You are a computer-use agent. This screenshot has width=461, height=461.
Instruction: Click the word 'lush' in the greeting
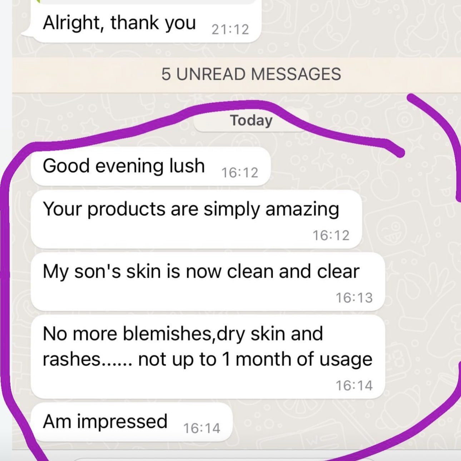coord(187,166)
